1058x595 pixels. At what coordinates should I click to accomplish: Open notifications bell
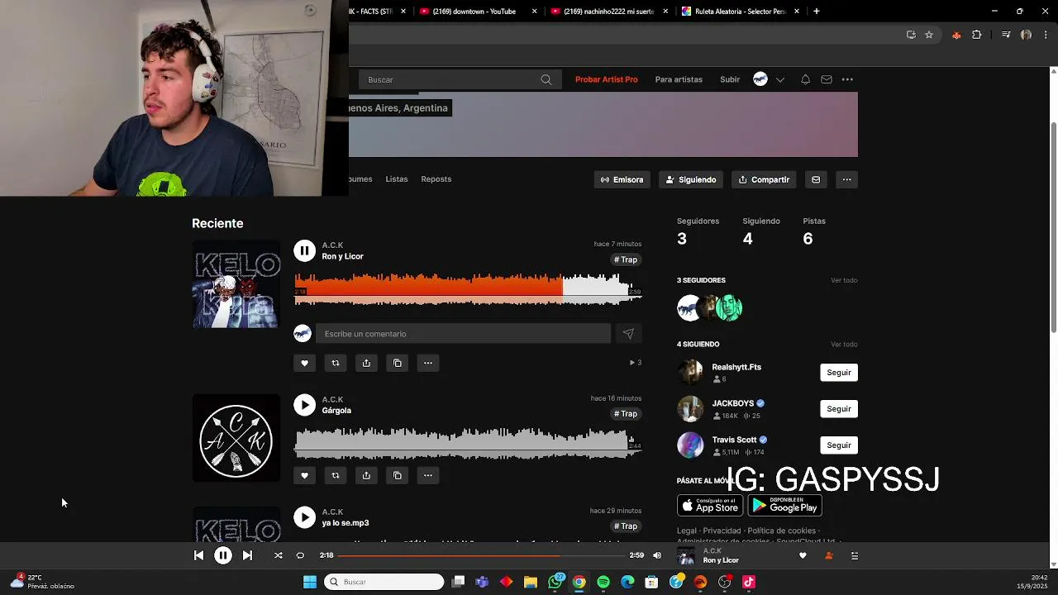[805, 79]
